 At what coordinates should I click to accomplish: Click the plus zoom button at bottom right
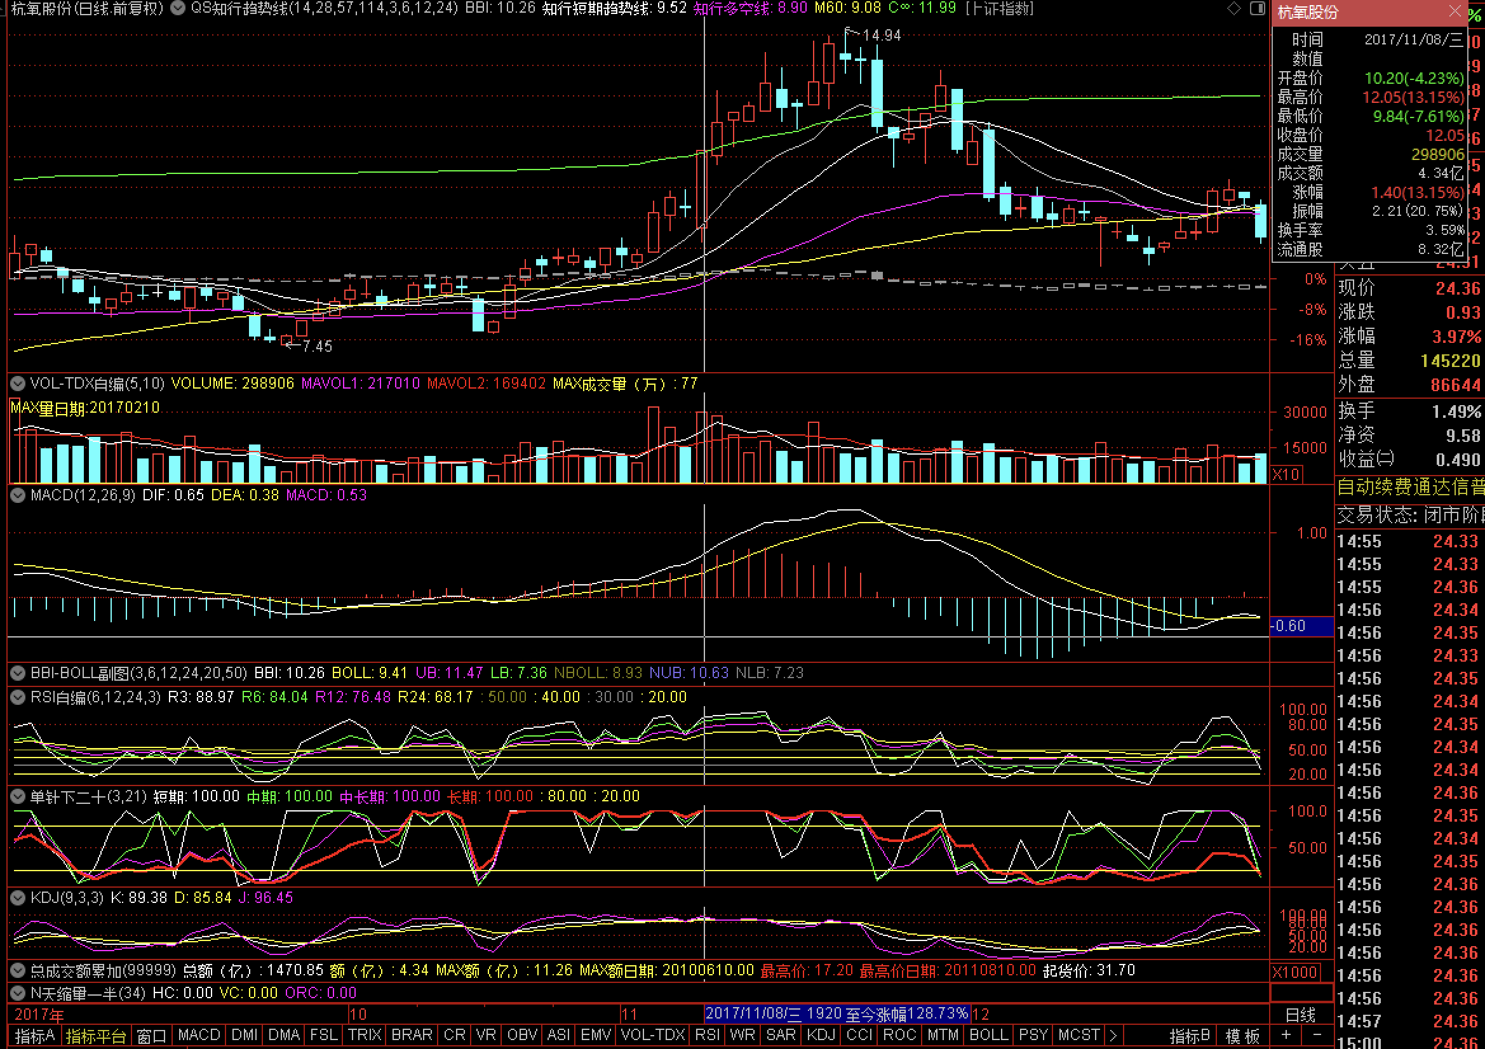[1286, 1035]
